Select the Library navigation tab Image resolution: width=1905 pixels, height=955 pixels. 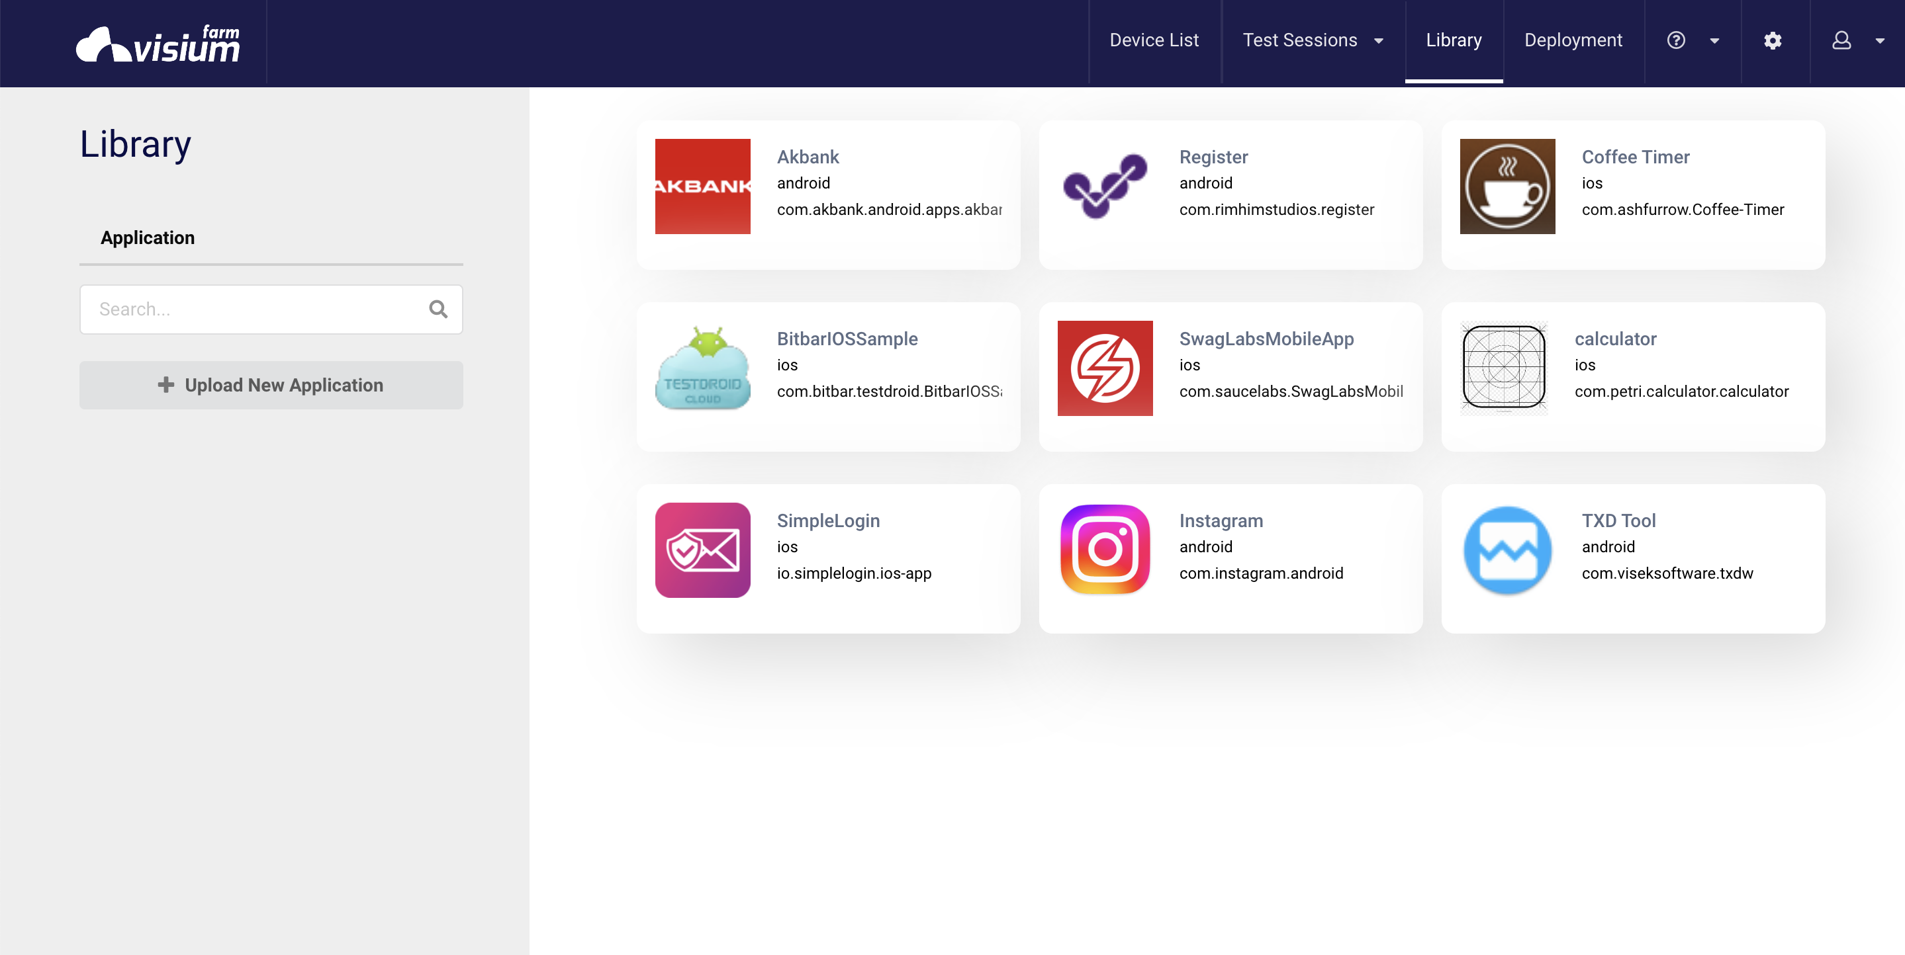pos(1453,40)
